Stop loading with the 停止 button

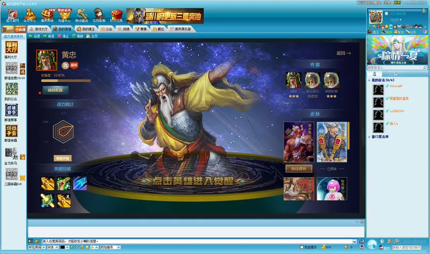63,36
